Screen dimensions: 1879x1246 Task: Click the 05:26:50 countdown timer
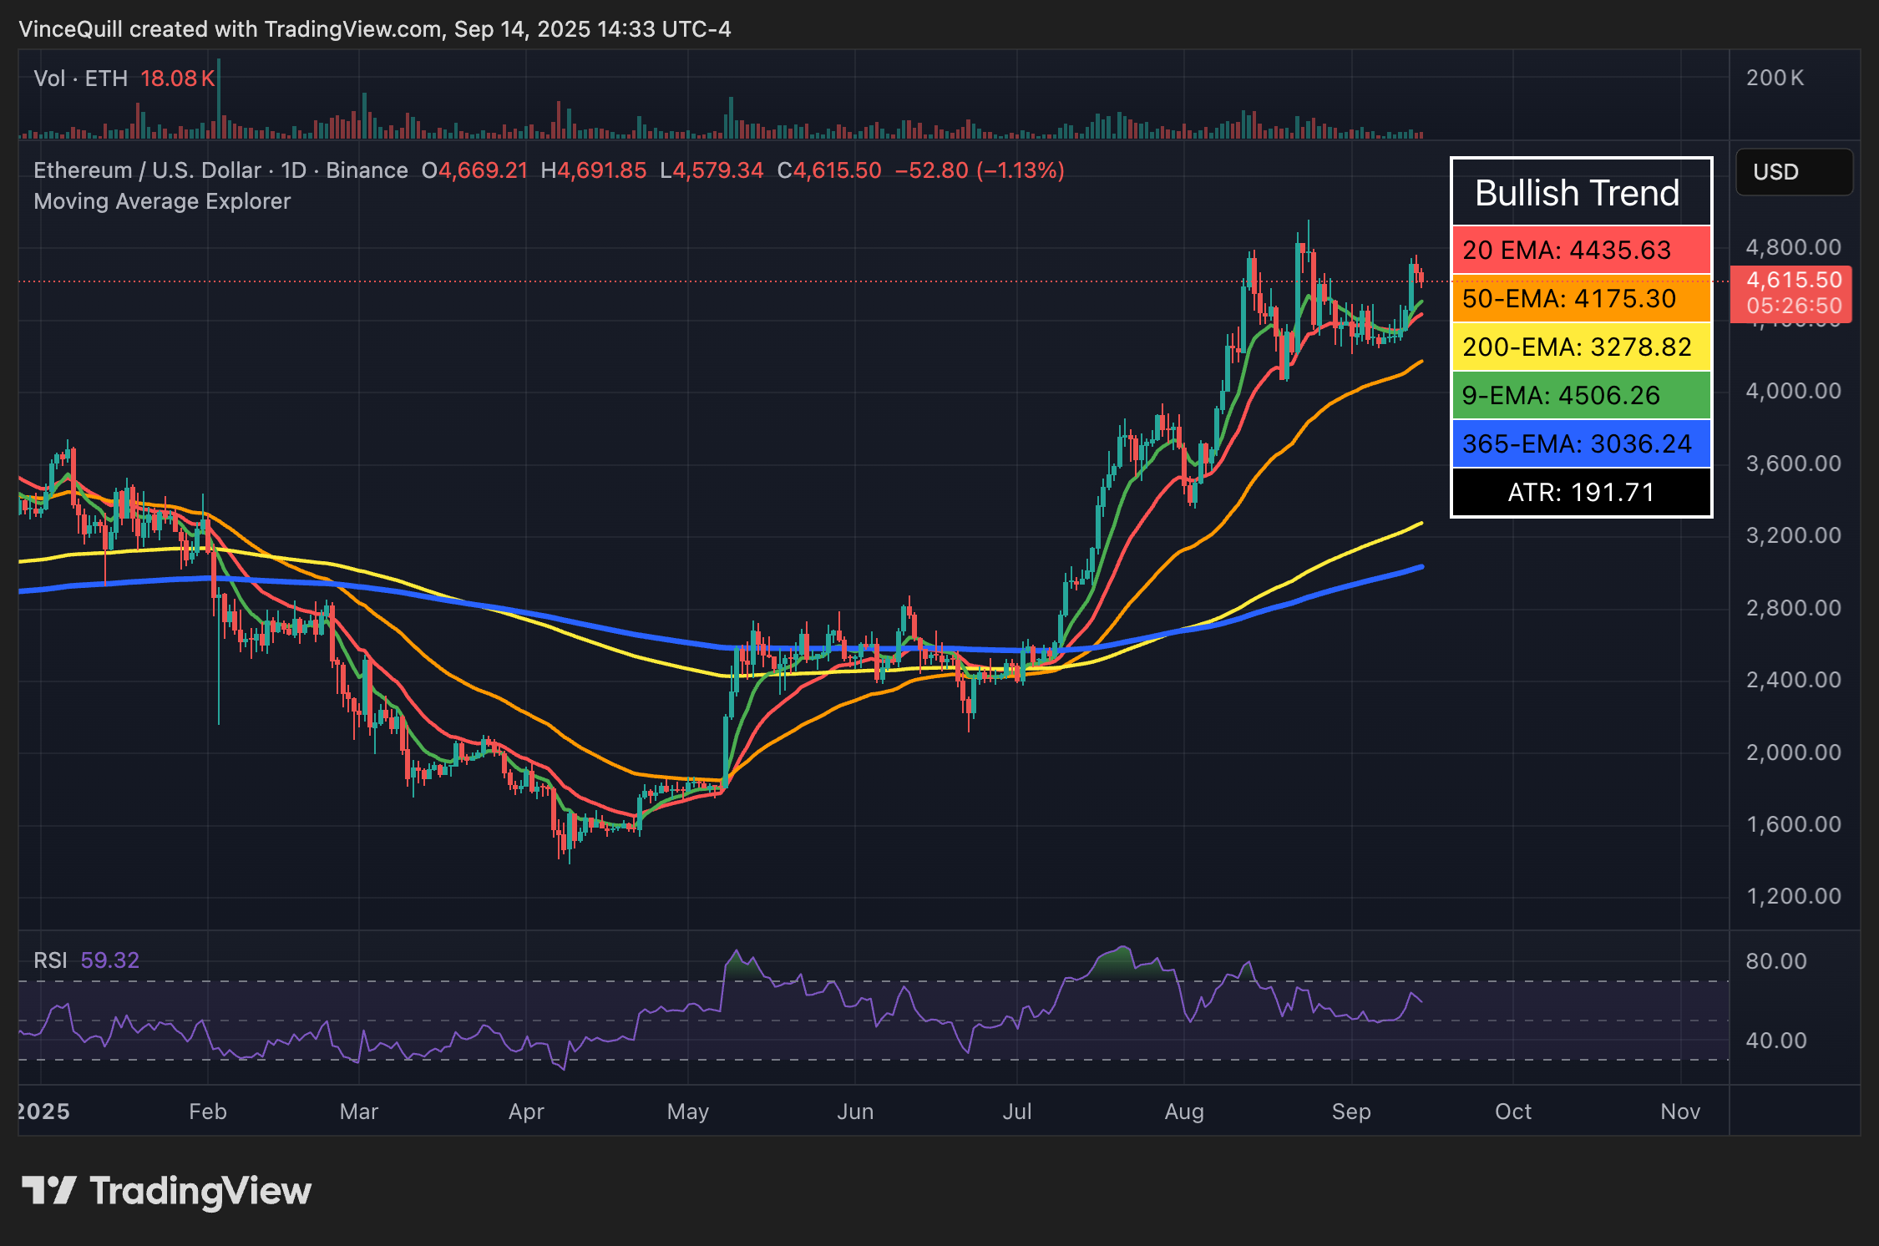[1793, 306]
